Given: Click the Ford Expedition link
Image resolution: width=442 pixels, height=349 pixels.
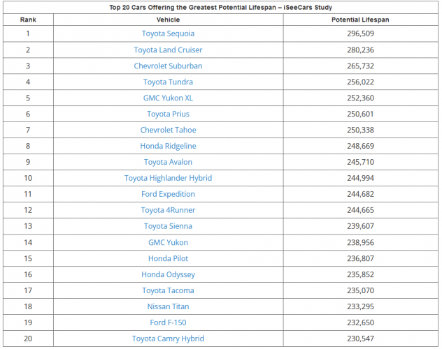Looking at the screenshot, I should point(168,194).
